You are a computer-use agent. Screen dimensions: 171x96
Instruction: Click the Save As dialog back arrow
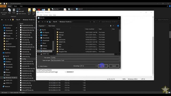39,22
